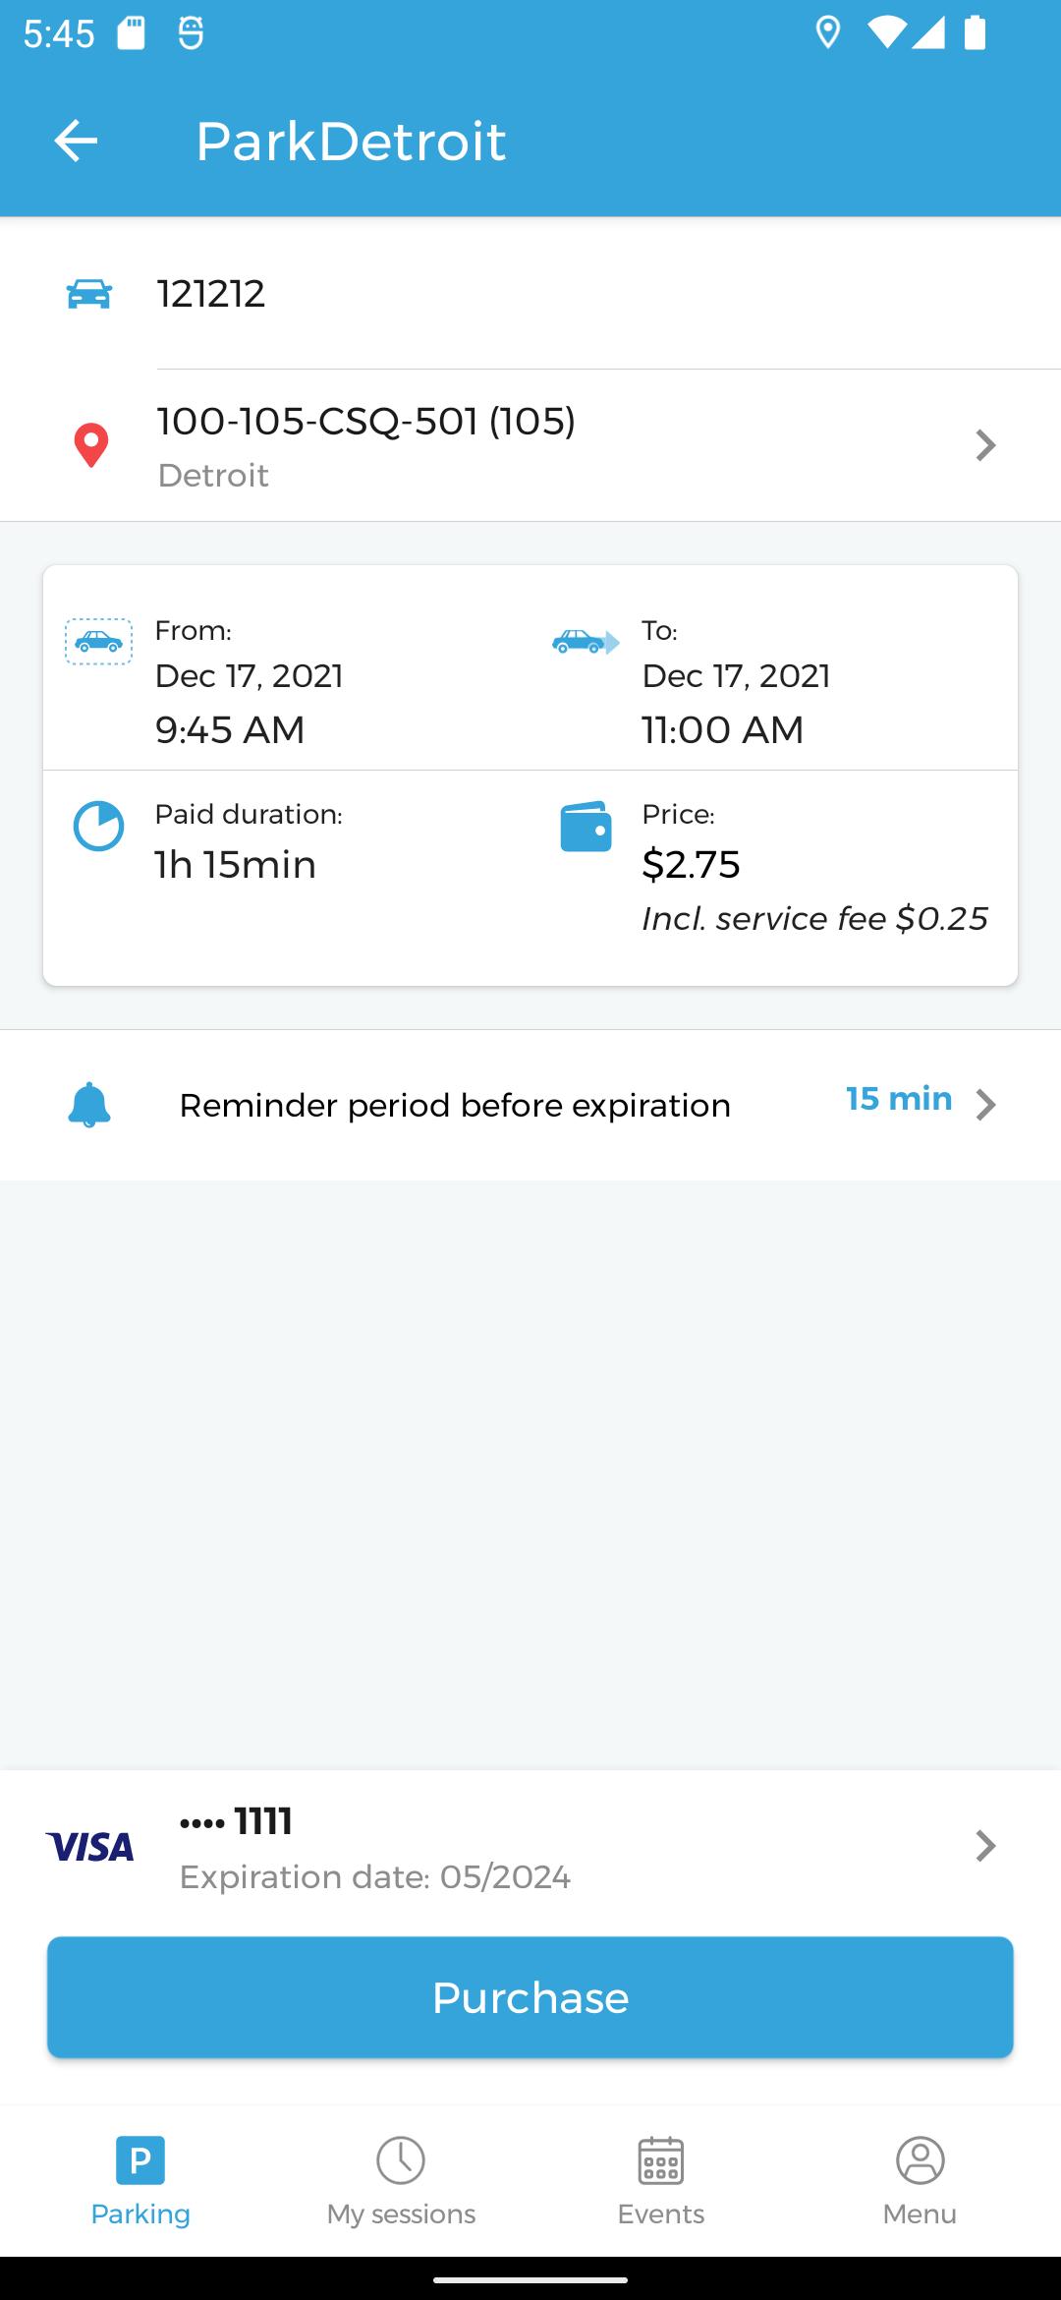This screenshot has width=1061, height=2300.
Task: Tap the back arrow in header
Action: 76,141
